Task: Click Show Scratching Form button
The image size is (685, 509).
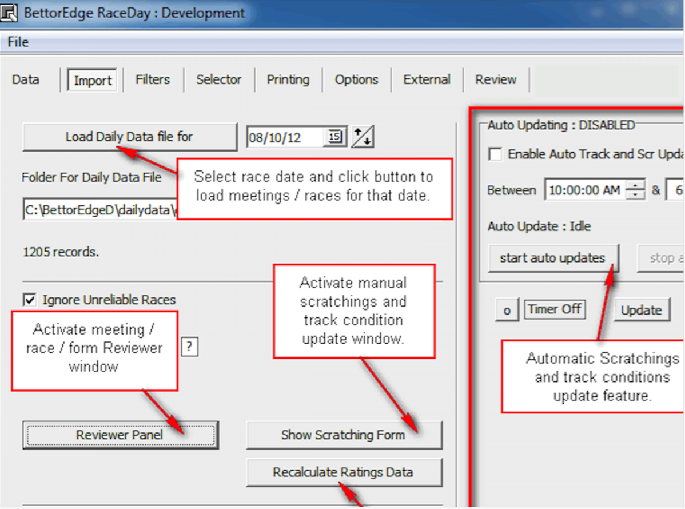Action: (344, 435)
